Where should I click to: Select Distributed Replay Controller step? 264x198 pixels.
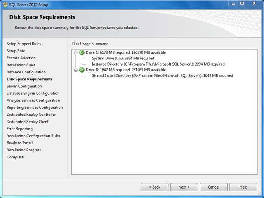[x=31, y=115]
